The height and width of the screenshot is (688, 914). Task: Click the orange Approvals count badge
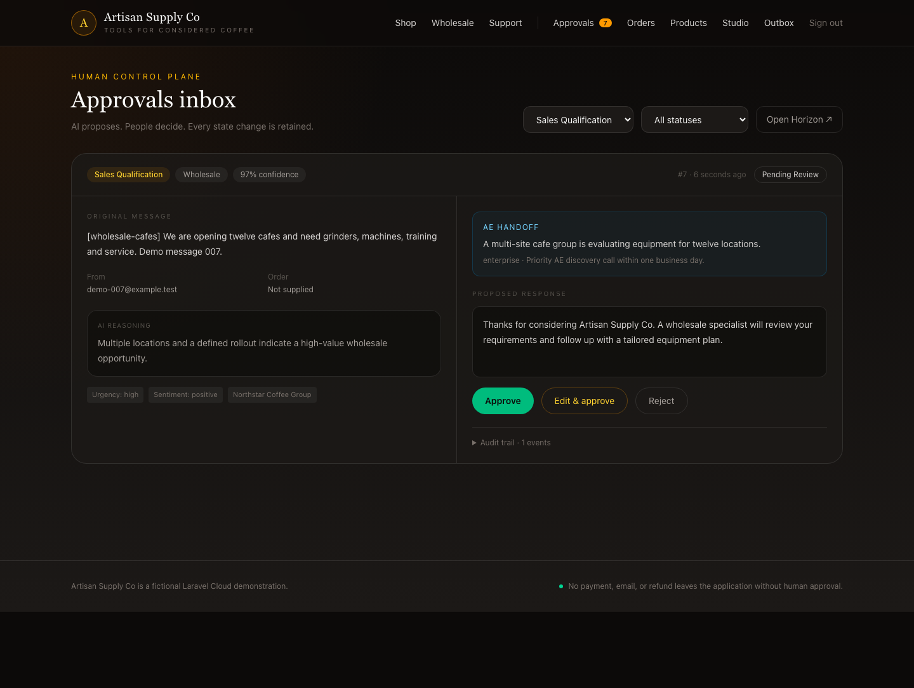[606, 23]
